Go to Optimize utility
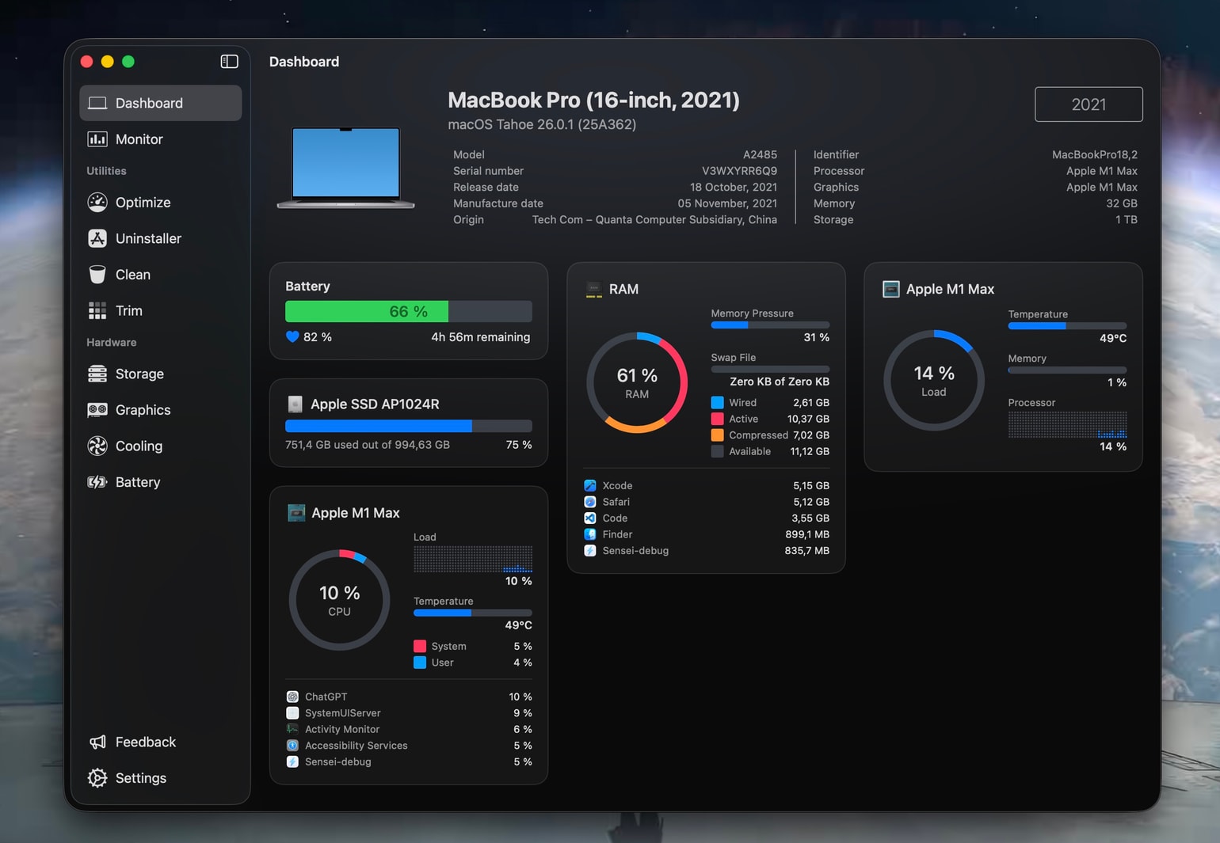The image size is (1220, 843). (161, 203)
